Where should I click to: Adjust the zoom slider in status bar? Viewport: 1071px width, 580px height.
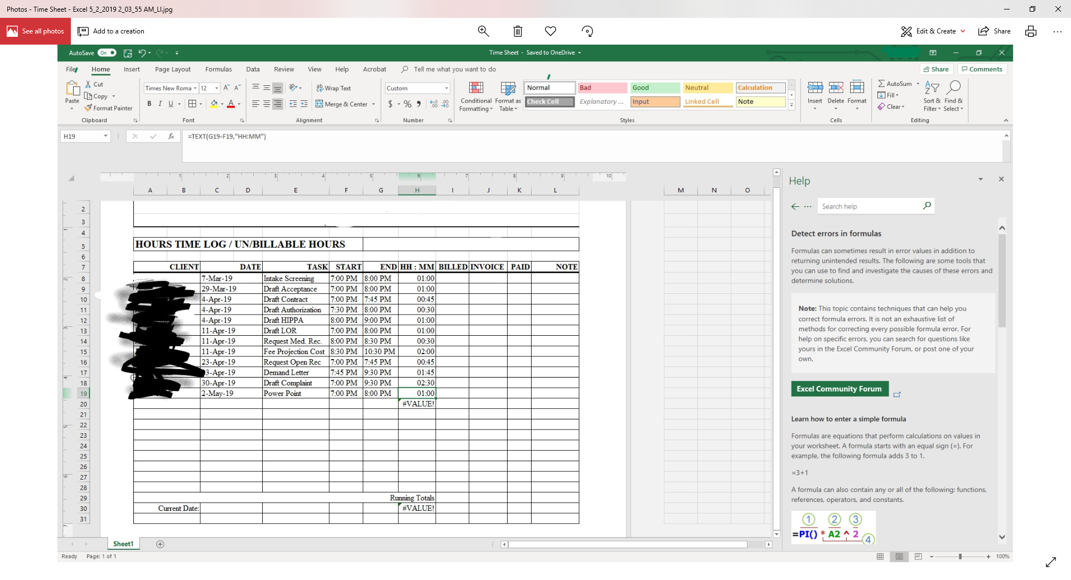pos(960,557)
